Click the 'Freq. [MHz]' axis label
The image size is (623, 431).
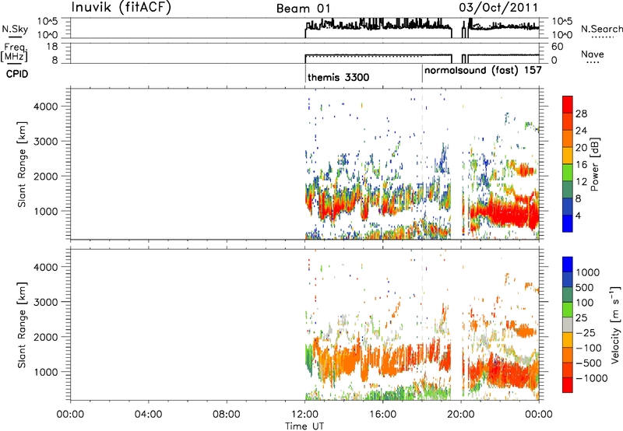coord(15,52)
